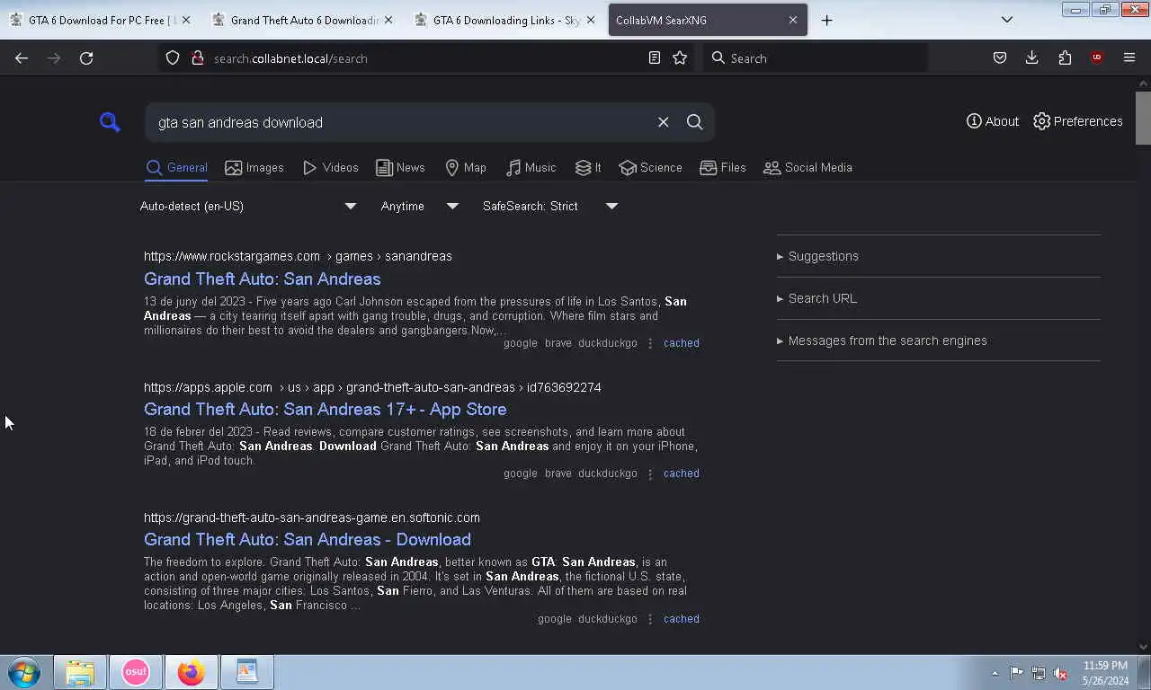Screen dimensions: 1151x690
Task: Open the About page
Action: click(x=993, y=121)
